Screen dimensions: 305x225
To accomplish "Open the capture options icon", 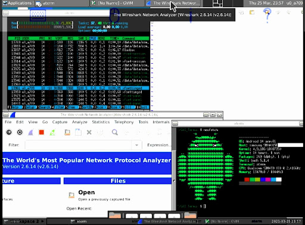I will (x=20, y=132).
